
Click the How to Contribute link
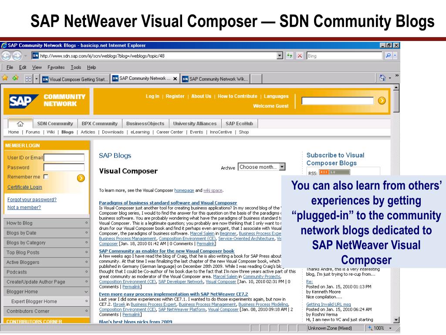click(x=237, y=96)
